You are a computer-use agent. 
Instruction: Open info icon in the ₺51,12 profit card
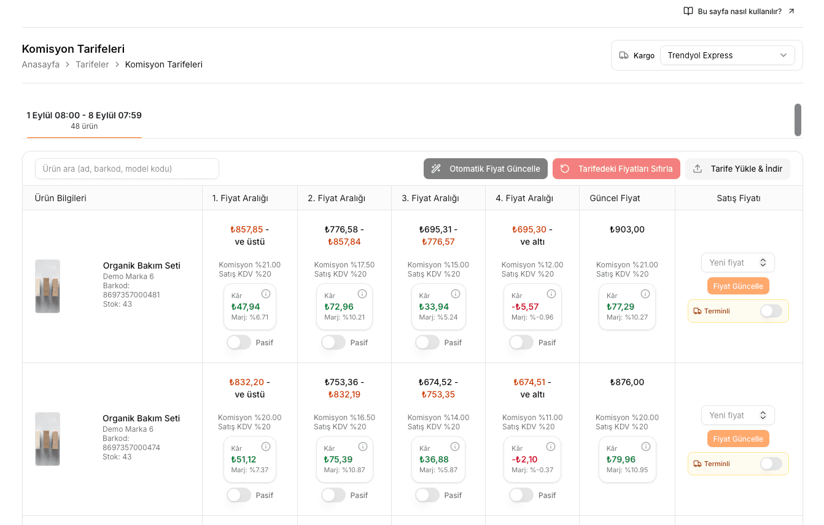coord(266,446)
